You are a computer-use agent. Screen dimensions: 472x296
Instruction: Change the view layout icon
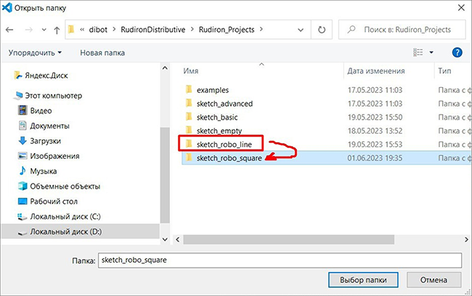pos(418,52)
